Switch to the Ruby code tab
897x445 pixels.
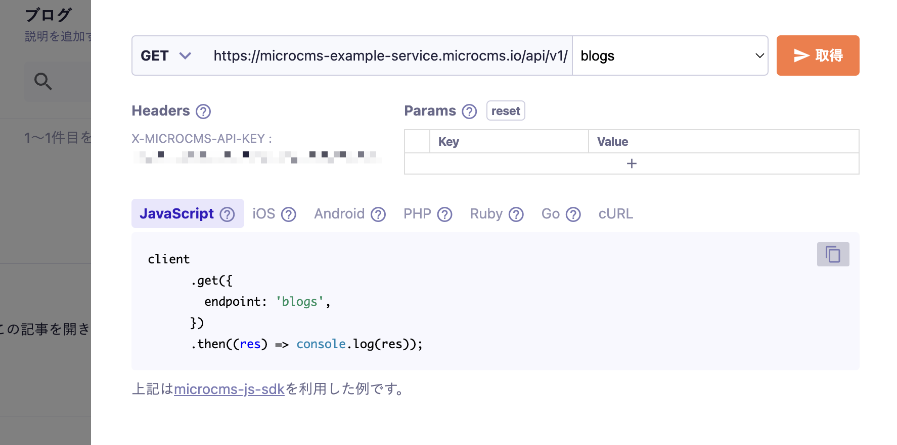[486, 214]
